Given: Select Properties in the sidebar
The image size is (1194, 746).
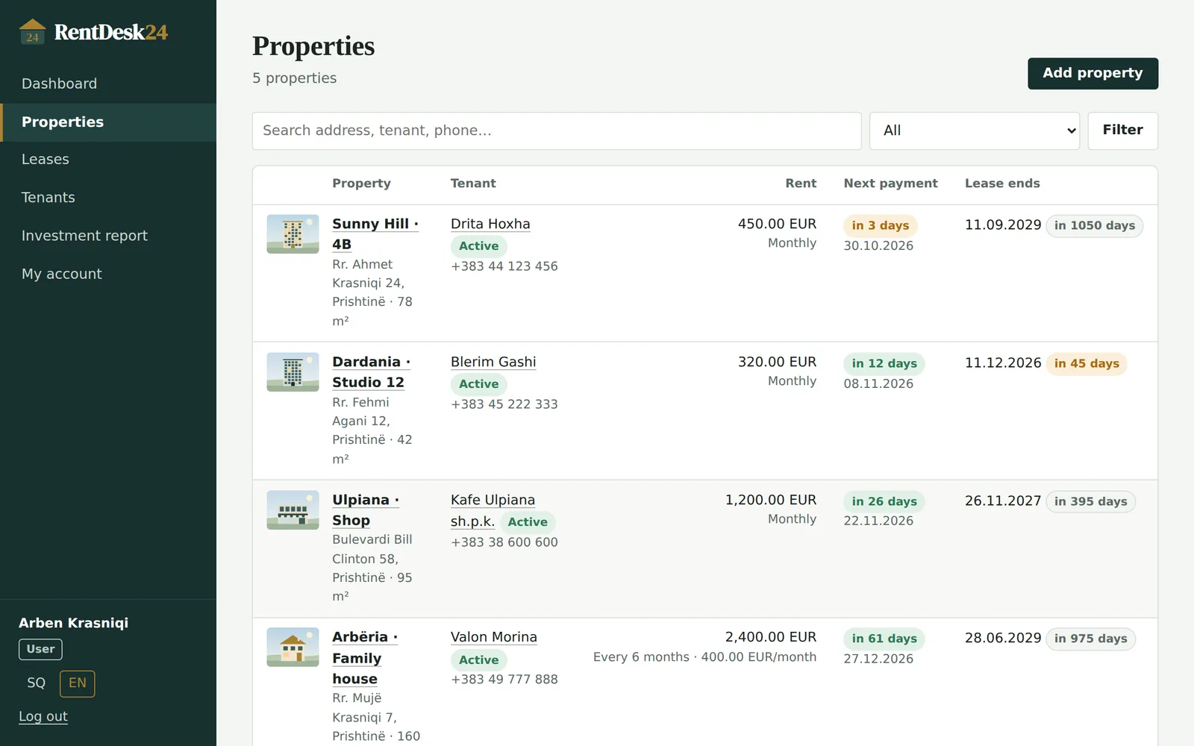Looking at the screenshot, I should tap(108, 122).
